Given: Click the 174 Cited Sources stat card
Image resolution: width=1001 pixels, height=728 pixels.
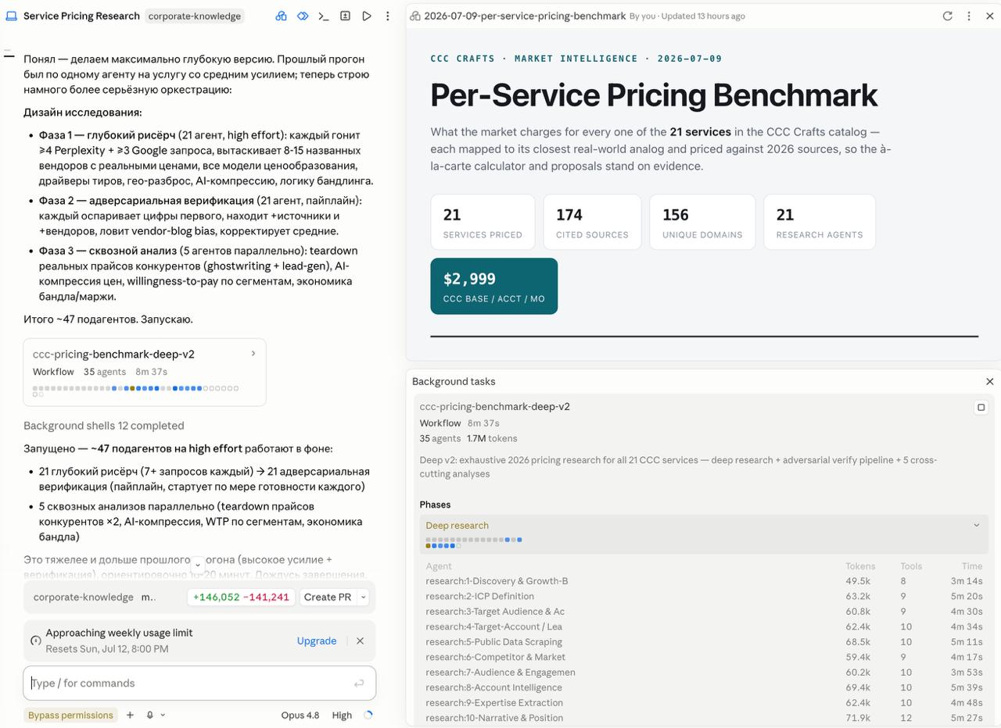Looking at the screenshot, I should point(592,222).
